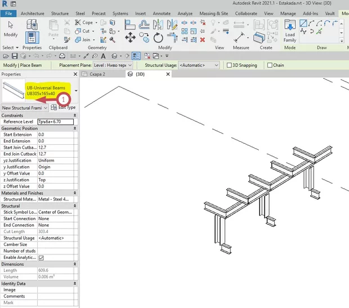
Task: Expand the UB-Universal Beams type selector
Action: [75, 90]
